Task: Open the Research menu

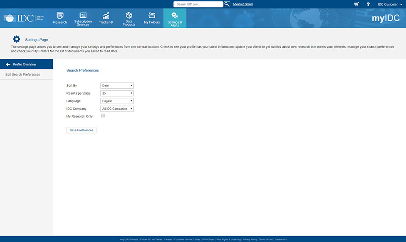Action: [x=60, y=18]
